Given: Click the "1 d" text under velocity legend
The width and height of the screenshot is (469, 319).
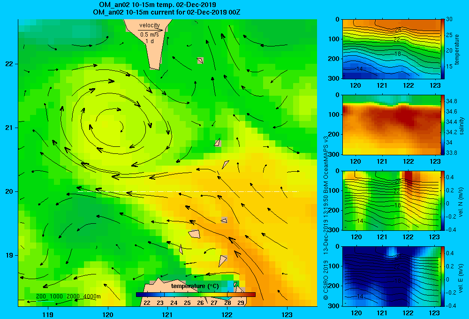Looking at the screenshot, I should pos(150,41).
